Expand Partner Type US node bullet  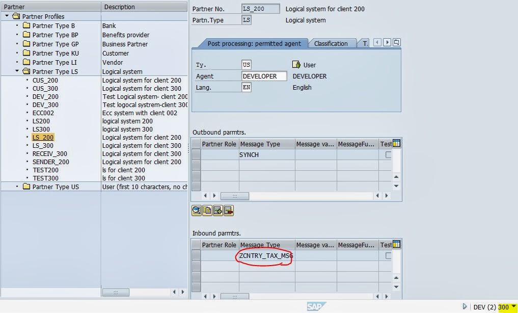[17, 187]
